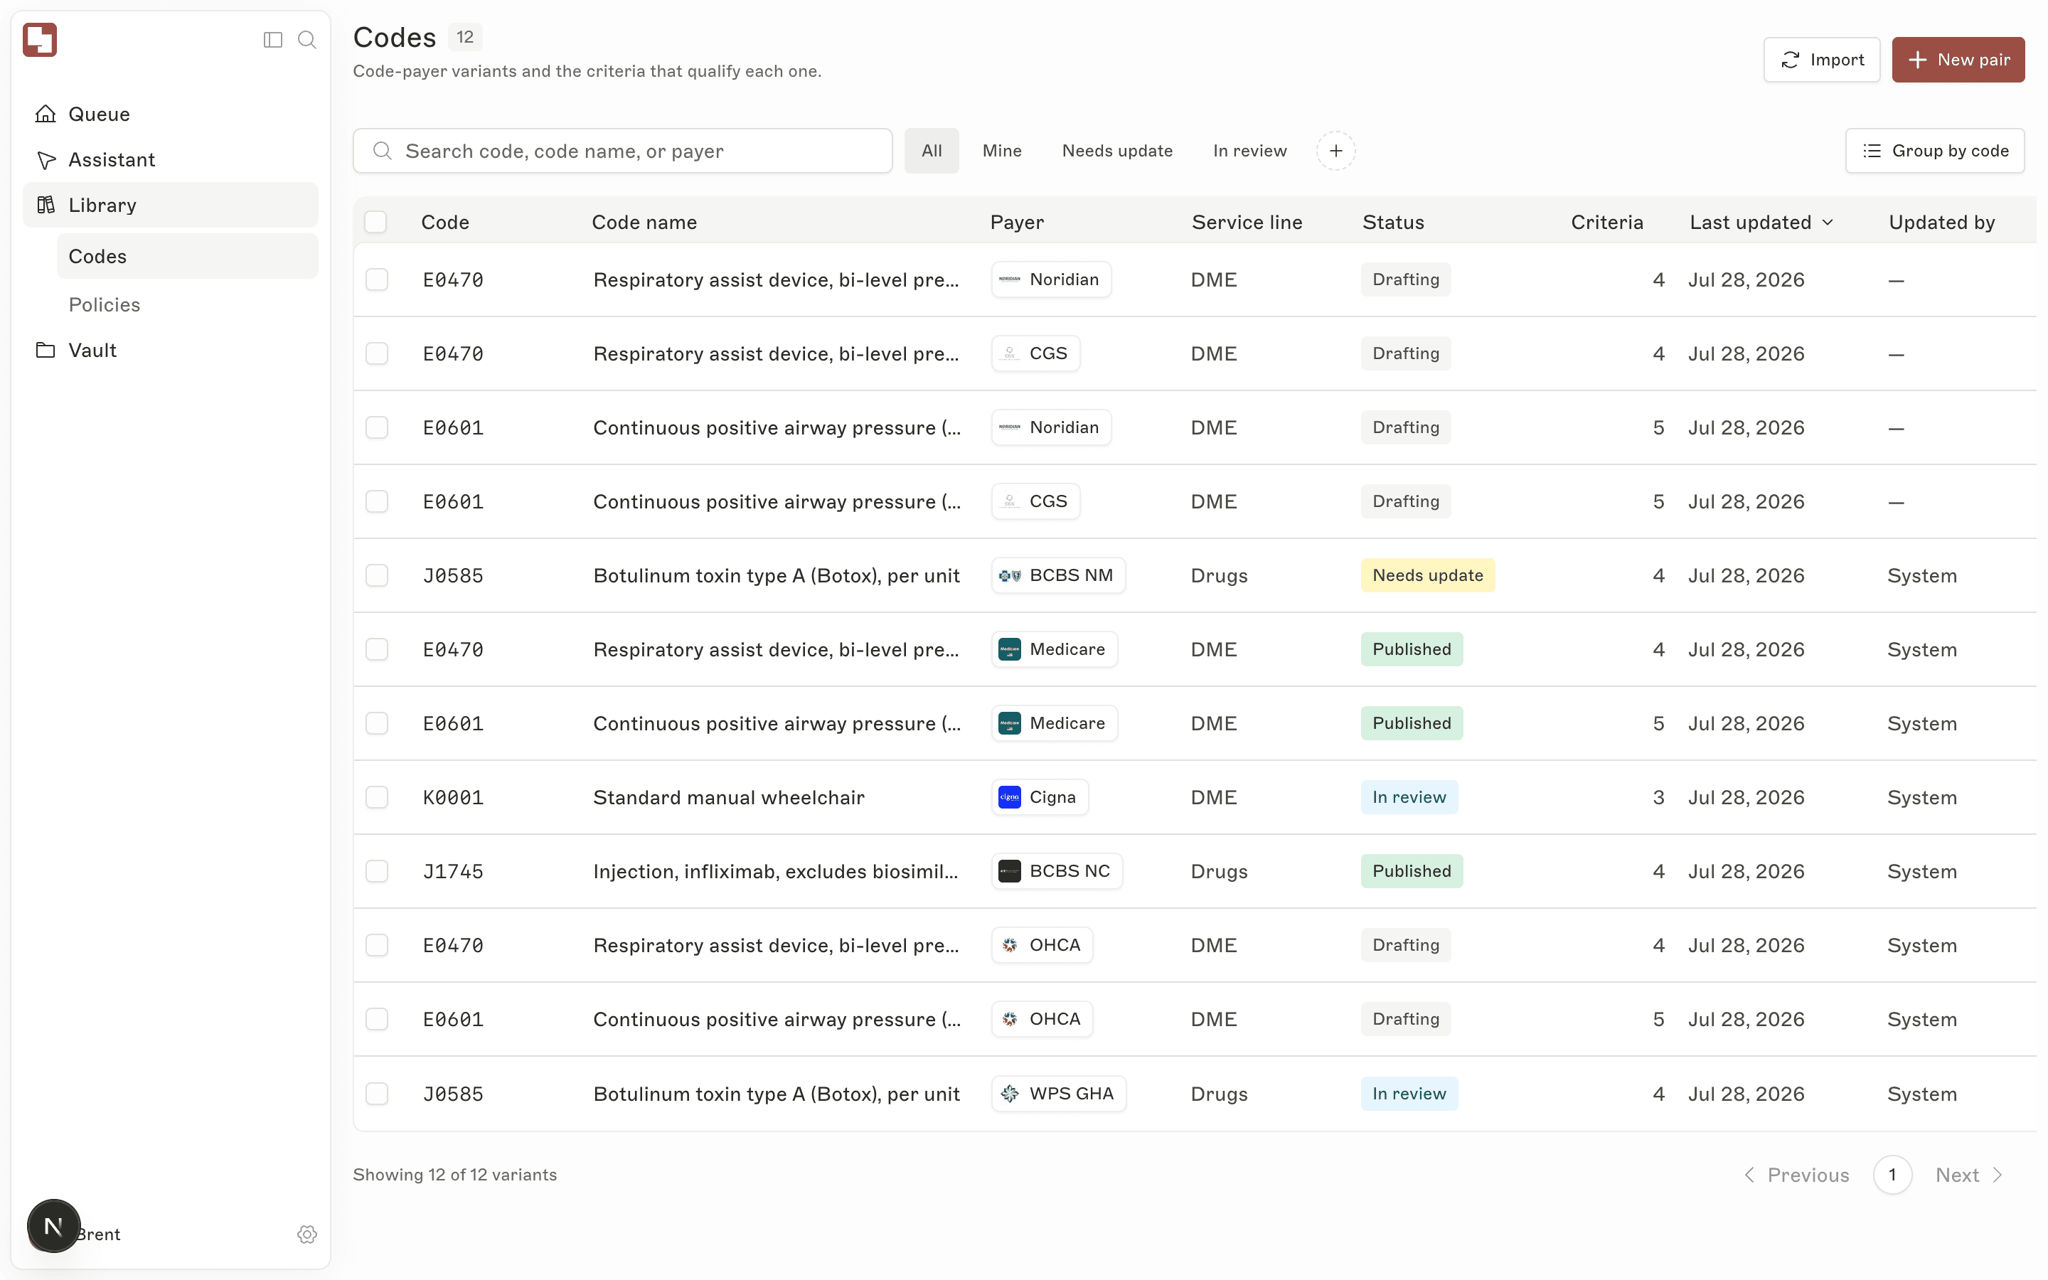Add a new filter with plus icon
Screen dimensions: 2048x1280
[1335, 151]
